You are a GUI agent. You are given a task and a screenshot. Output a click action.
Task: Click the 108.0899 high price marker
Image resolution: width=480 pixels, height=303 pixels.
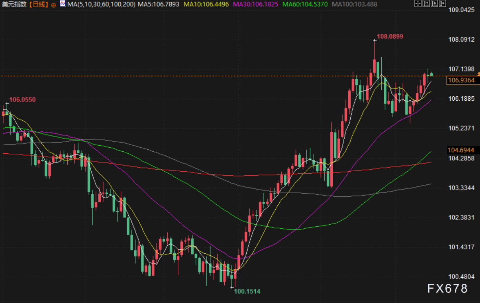pos(390,37)
